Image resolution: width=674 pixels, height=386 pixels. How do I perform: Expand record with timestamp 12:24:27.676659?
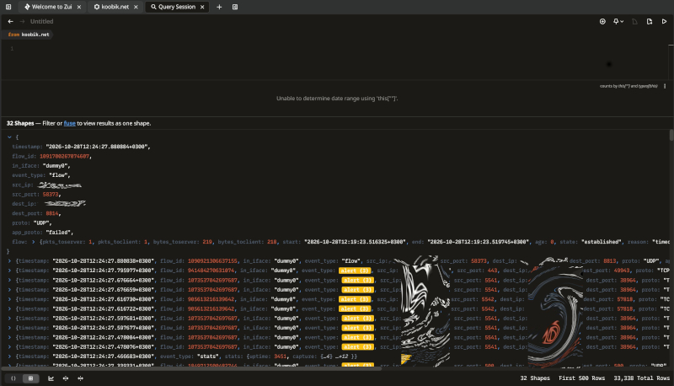pos(9,290)
